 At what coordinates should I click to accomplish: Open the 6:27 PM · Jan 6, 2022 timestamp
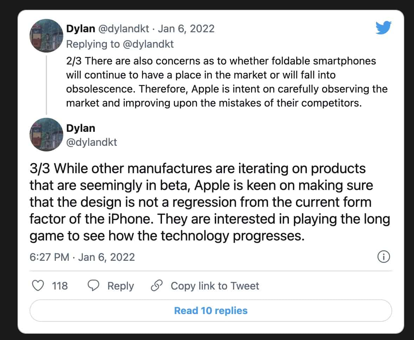82,257
